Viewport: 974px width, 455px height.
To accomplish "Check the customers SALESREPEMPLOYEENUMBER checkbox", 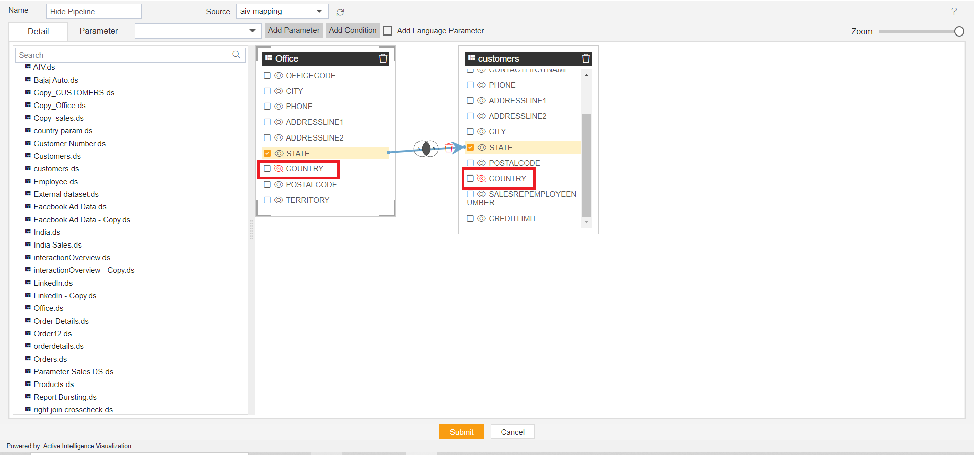I will [x=470, y=194].
